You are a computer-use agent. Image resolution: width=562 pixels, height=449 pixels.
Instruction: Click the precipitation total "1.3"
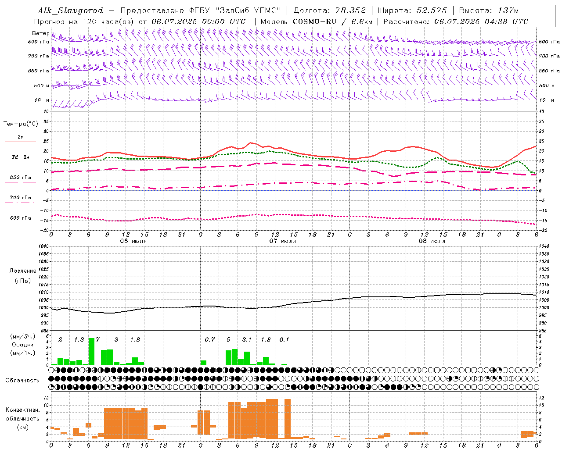(x=79, y=339)
